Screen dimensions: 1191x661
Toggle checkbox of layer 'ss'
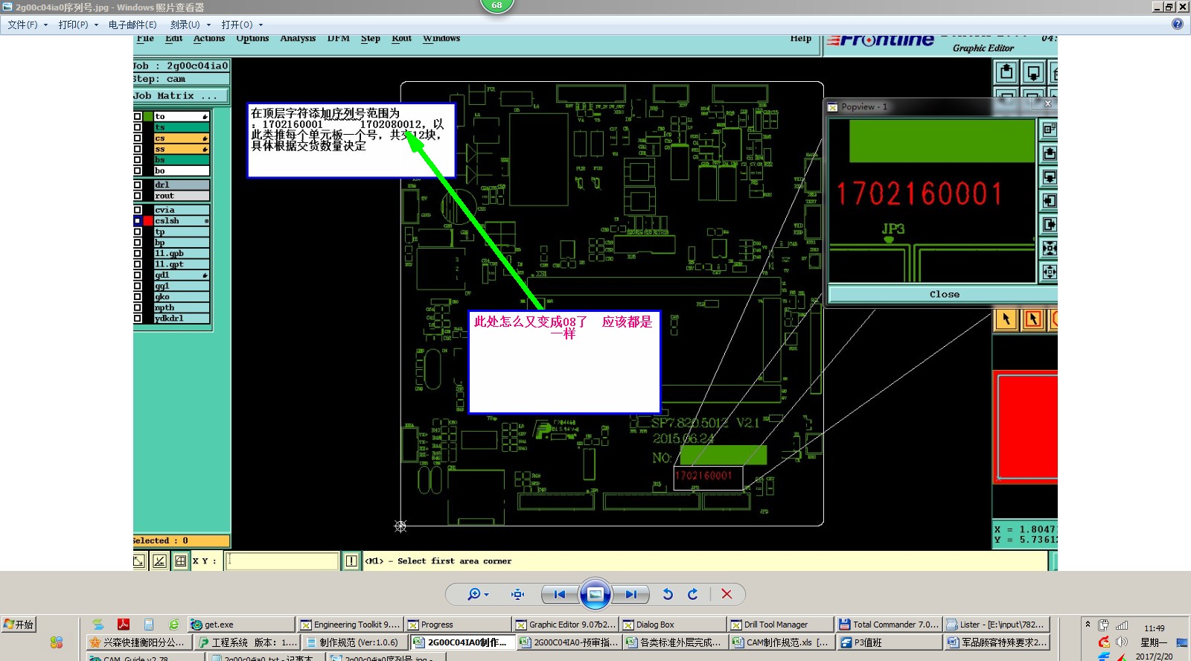tap(138, 149)
